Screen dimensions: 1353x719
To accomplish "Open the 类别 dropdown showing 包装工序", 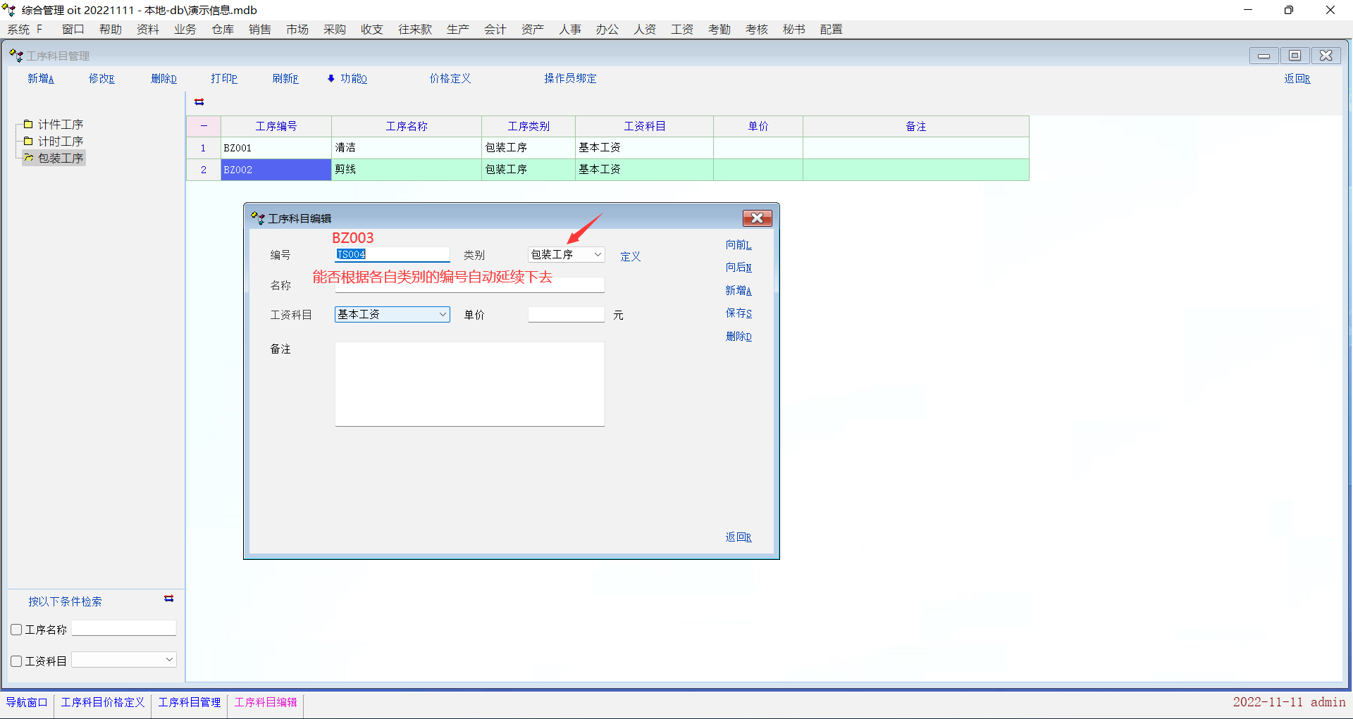I will (x=597, y=255).
